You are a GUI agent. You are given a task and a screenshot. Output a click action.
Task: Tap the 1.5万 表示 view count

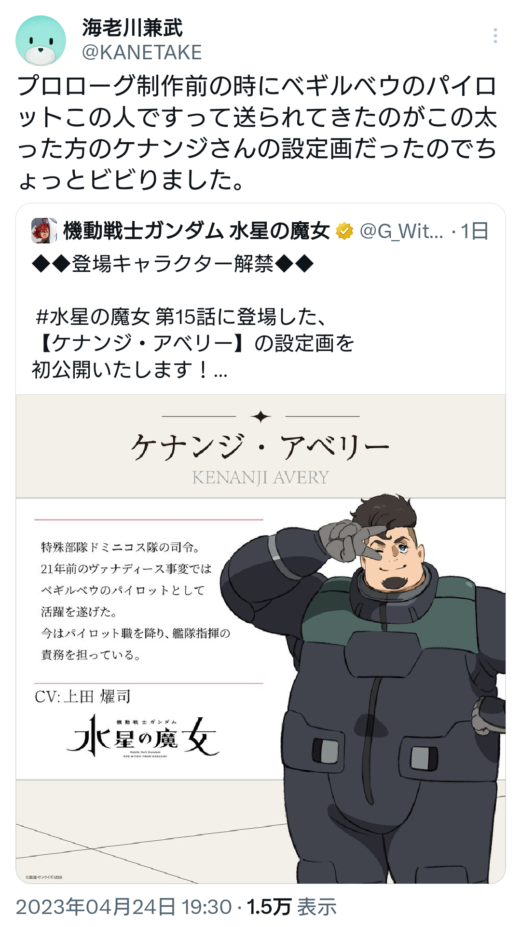tap(291, 907)
